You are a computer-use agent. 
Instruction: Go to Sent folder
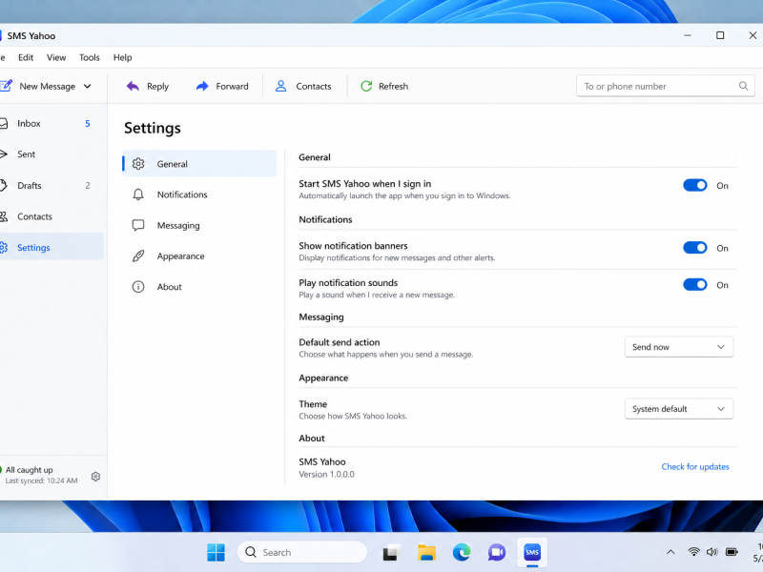[x=50, y=154]
